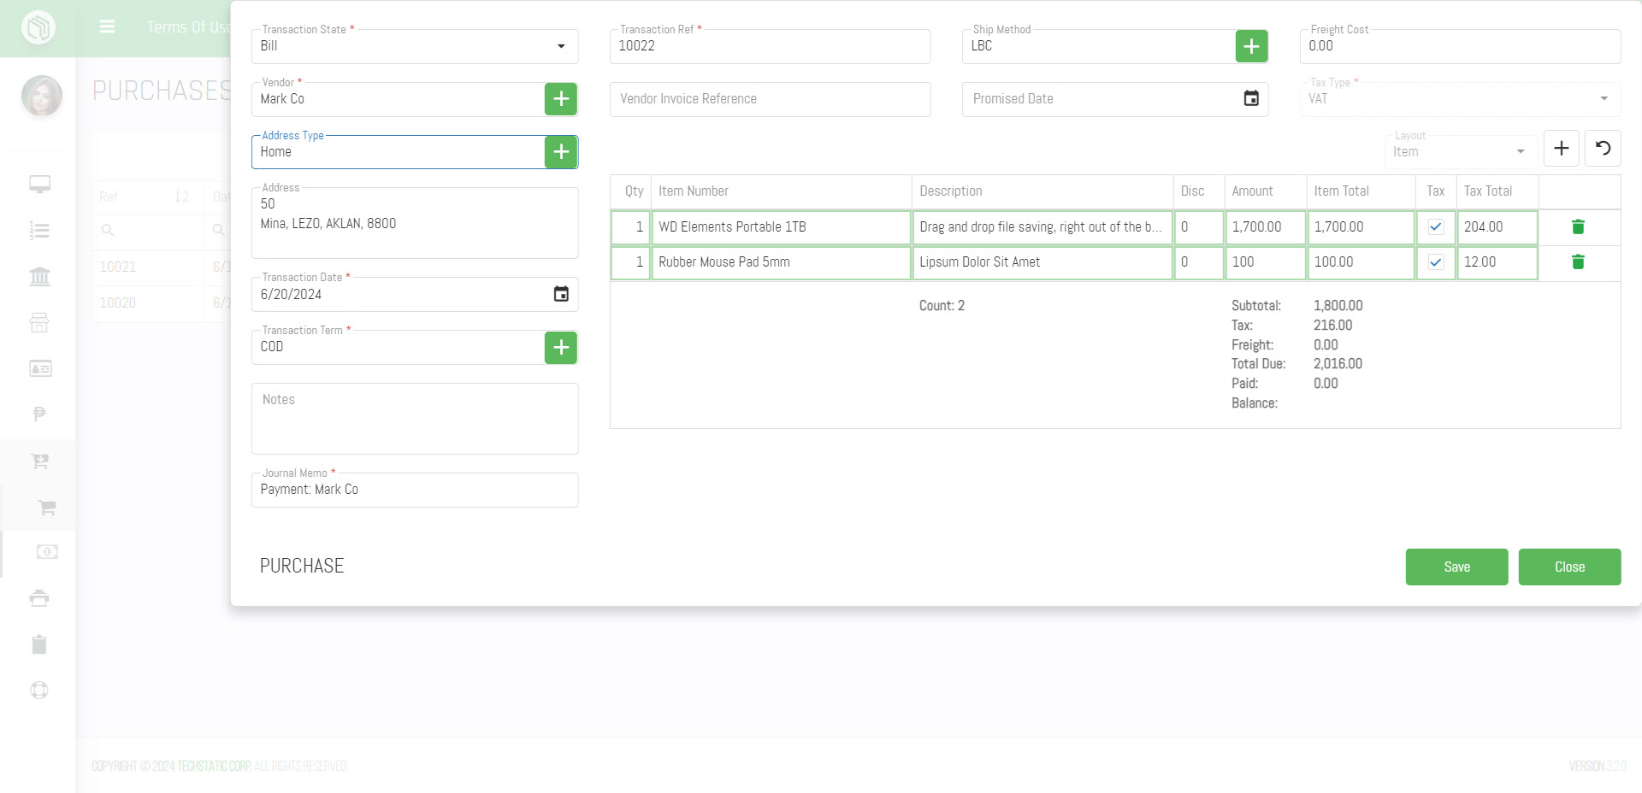Delete the WD Elements Portable 1TB row
The height and width of the screenshot is (793, 1642).
coord(1578,227)
